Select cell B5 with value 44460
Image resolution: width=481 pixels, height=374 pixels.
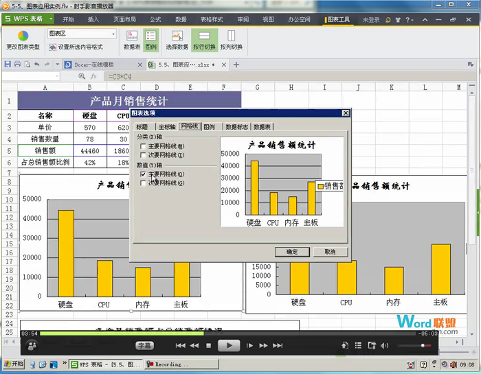click(x=90, y=151)
